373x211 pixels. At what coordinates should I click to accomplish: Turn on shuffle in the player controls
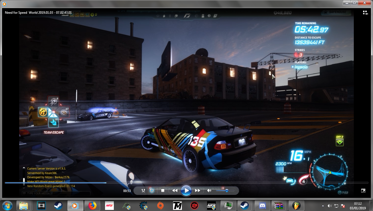tap(143, 190)
